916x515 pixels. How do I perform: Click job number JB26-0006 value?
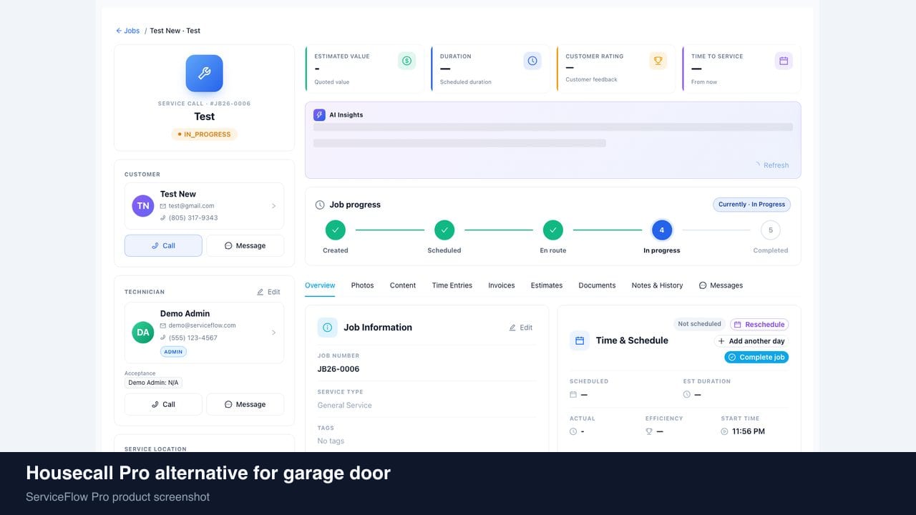tap(338, 369)
